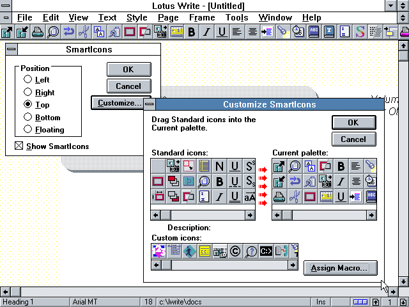Select the yellow cc: custom icon
This screenshot has height=307, width=409.
coord(204,251)
